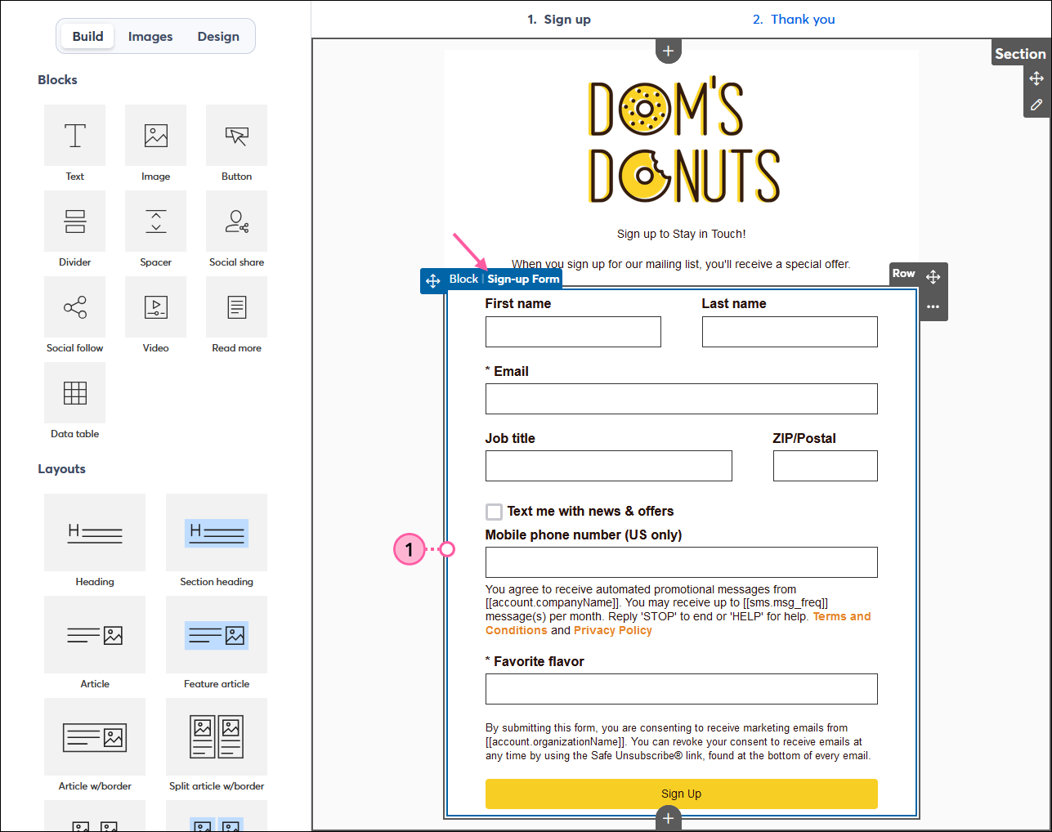Click the First name input field
Viewport: 1052px width, 832px height.
(x=573, y=332)
